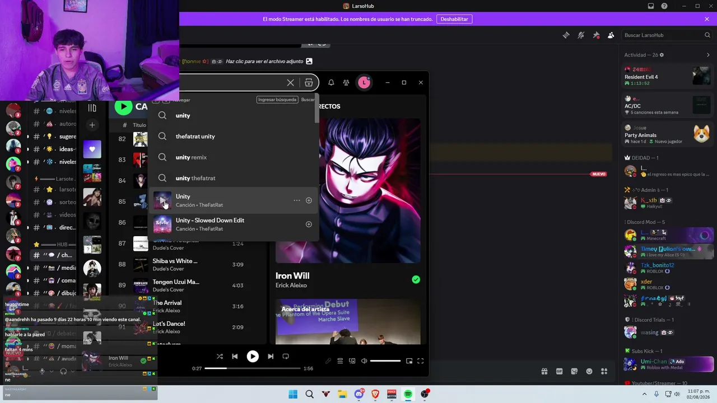Focus the Buscar LarsoHub search box
This screenshot has width=717, height=403.
click(667, 35)
